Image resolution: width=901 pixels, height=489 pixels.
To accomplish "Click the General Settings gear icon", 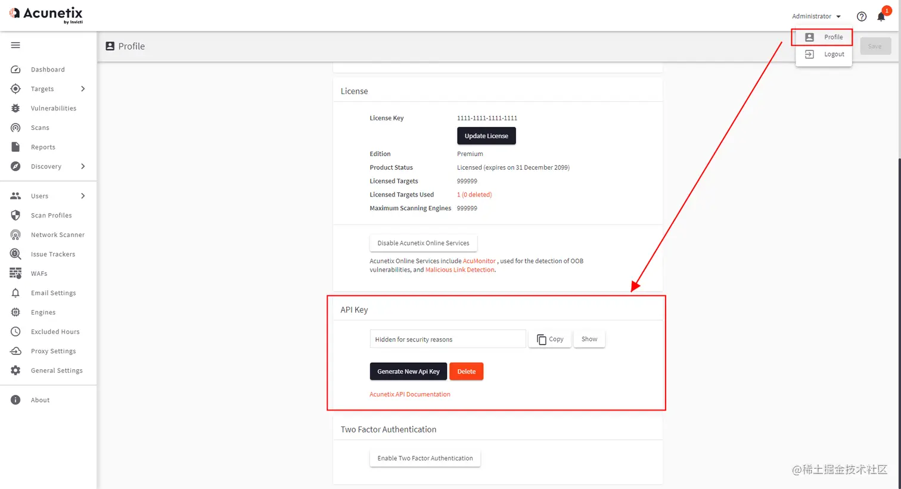I will pos(15,370).
